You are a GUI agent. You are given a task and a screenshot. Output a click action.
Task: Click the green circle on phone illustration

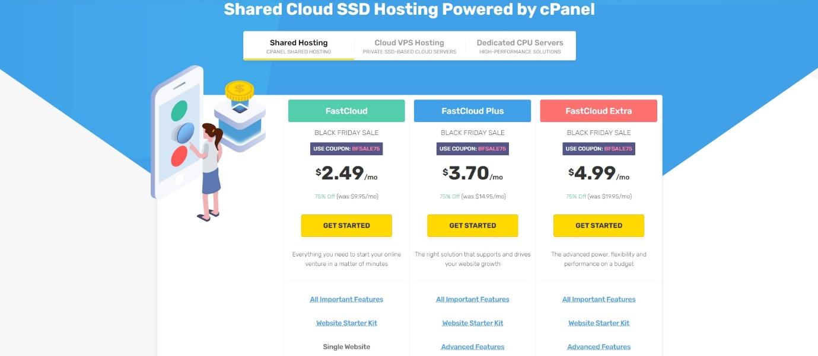click(x=179, y=110)
